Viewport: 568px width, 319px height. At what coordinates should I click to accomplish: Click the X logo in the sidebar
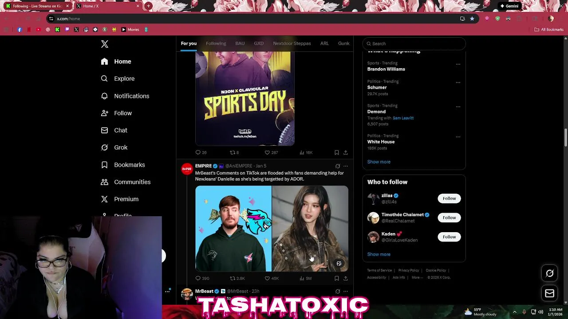105,44
